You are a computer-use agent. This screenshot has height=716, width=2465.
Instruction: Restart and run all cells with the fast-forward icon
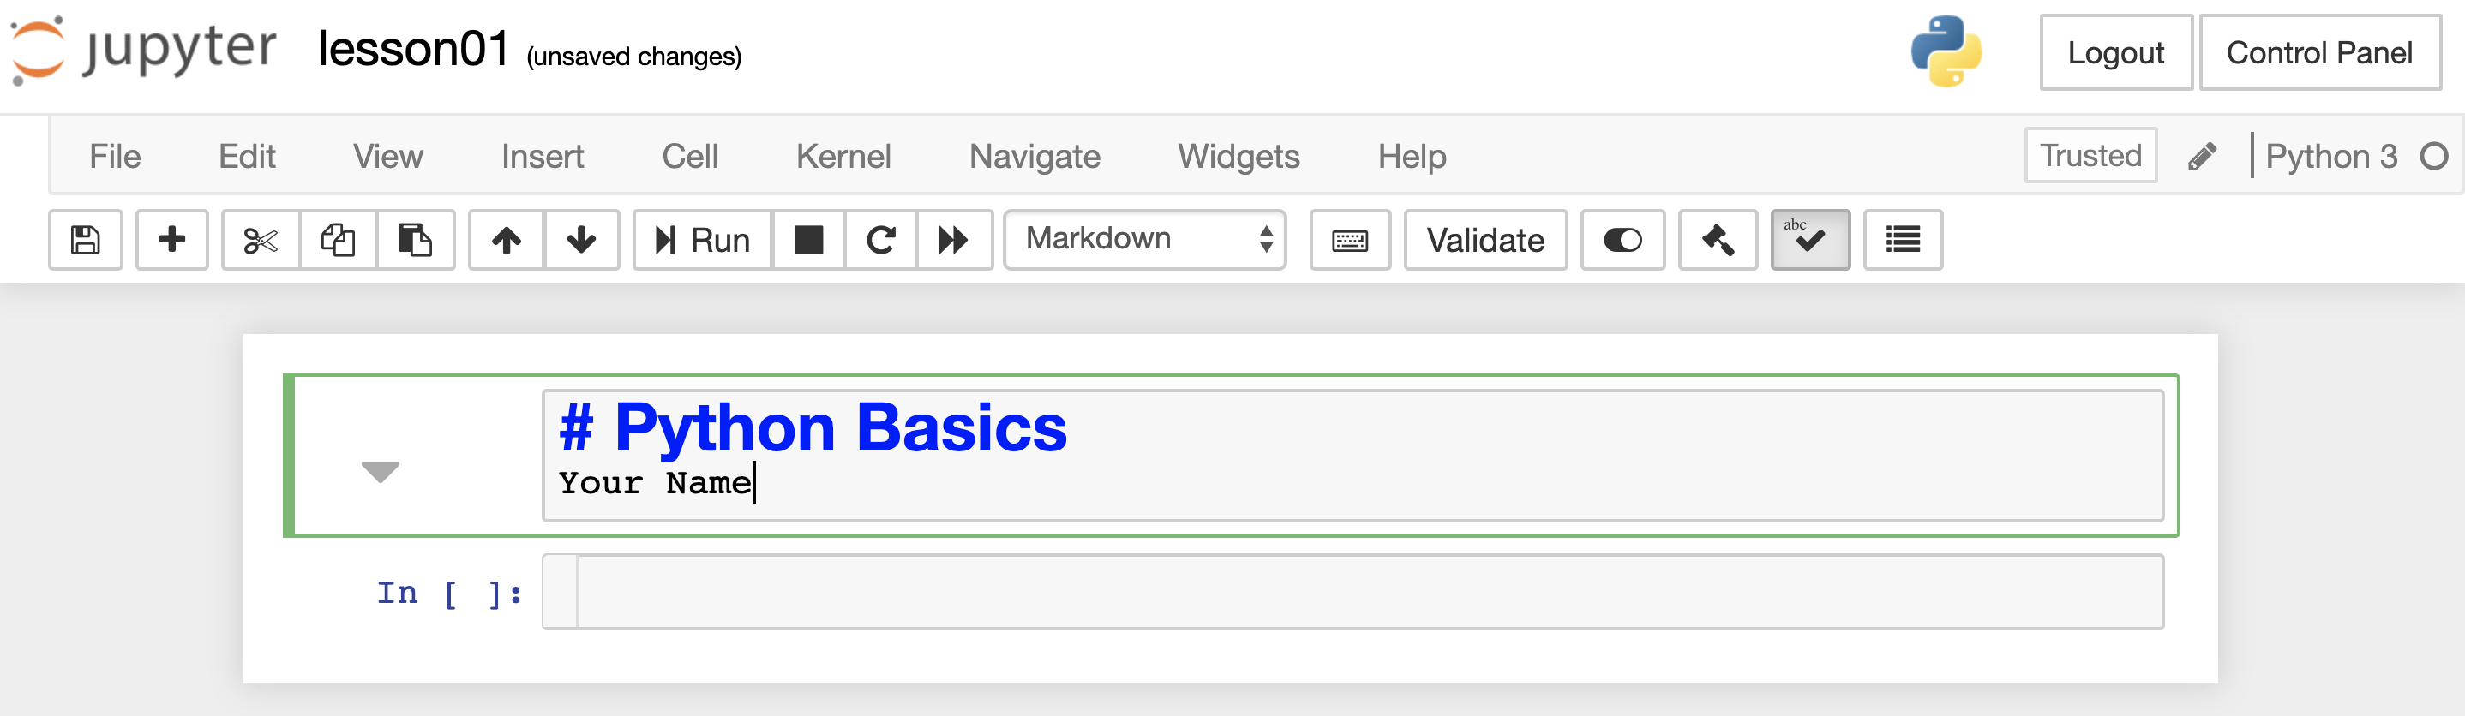point(953,240)
